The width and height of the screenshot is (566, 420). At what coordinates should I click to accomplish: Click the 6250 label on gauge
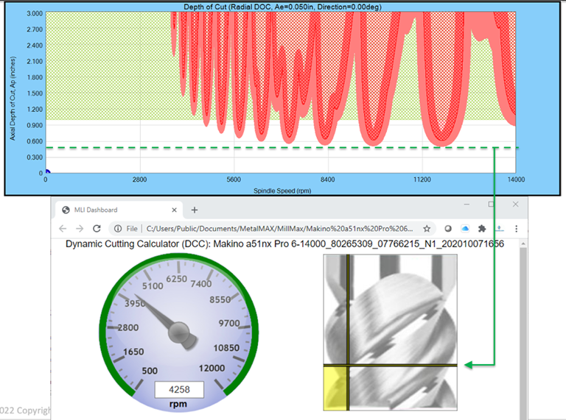(177, 280)
